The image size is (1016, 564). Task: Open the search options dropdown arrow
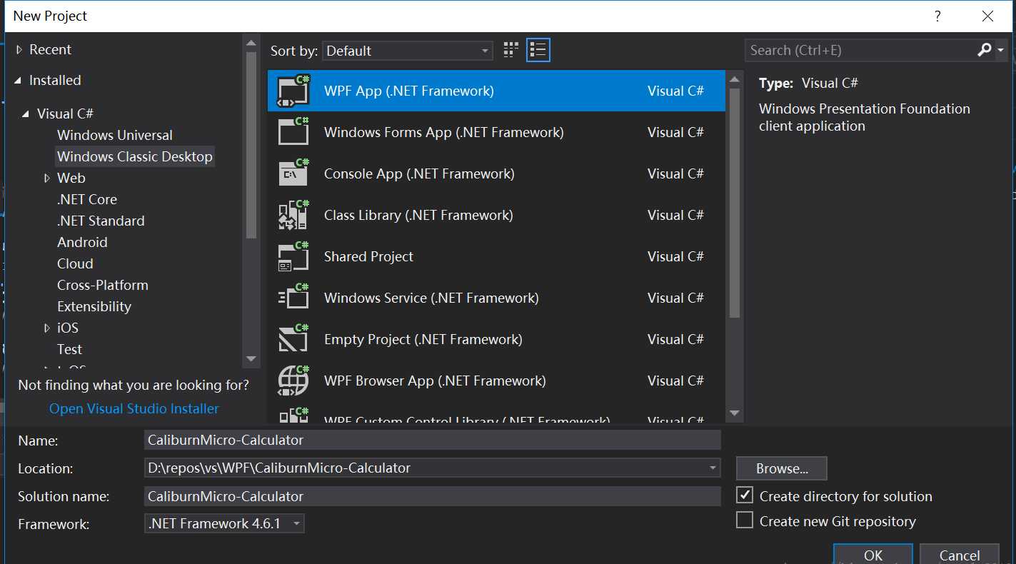coord(1001,50)
